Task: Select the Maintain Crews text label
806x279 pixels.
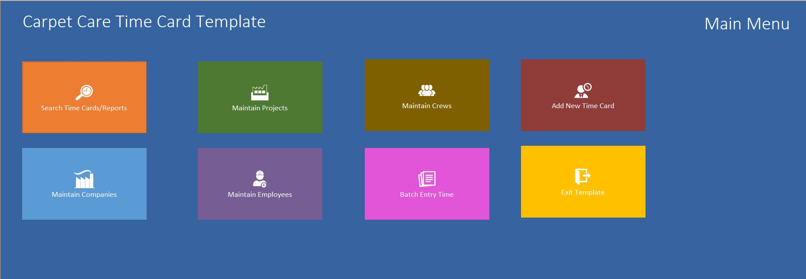Action: click(427, 106)
